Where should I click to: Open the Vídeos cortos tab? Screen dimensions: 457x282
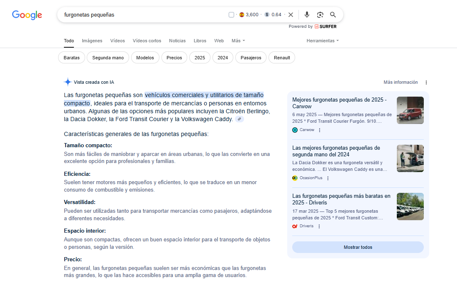coord(147,41)
